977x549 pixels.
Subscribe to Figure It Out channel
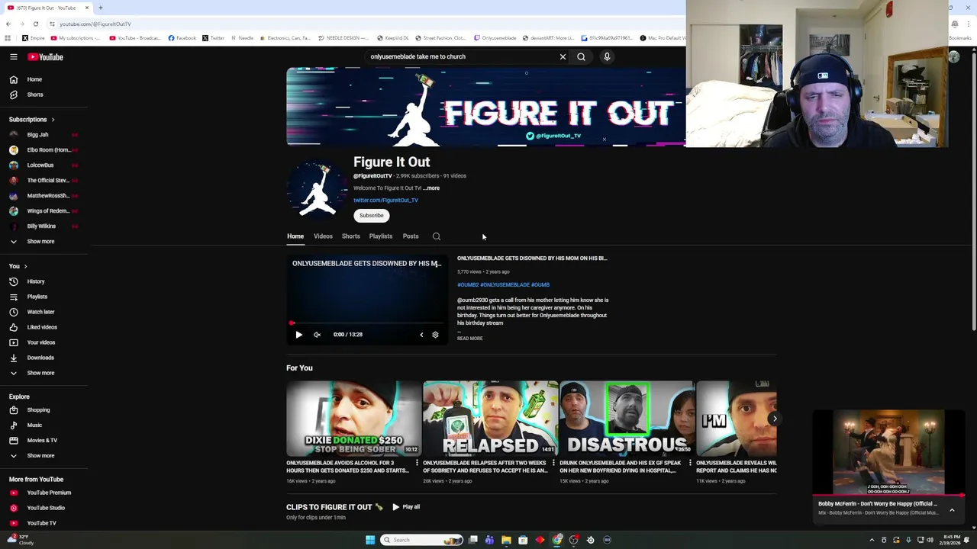point(372,216)
